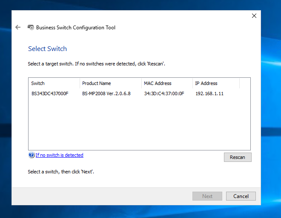
Task: Close the configuration tool window
Action: coord(254,16)
